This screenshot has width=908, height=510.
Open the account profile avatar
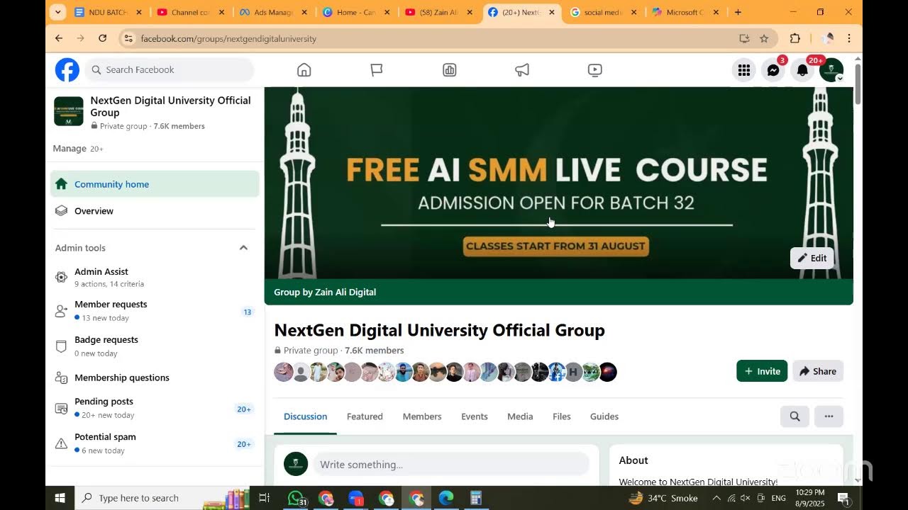click(831, 70)
